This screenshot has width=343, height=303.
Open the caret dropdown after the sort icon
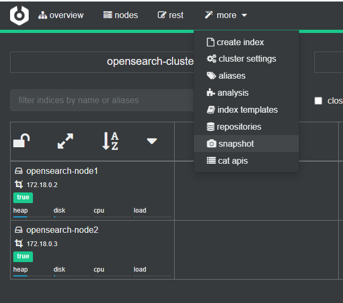tap(152, 141)
